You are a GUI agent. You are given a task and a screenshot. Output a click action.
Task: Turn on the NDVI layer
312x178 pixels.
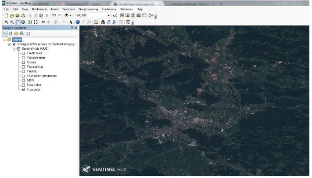[23, 80]
